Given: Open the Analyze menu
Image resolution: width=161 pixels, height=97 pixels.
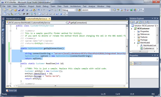Looking at the screenshot, I should click(92, 6).
